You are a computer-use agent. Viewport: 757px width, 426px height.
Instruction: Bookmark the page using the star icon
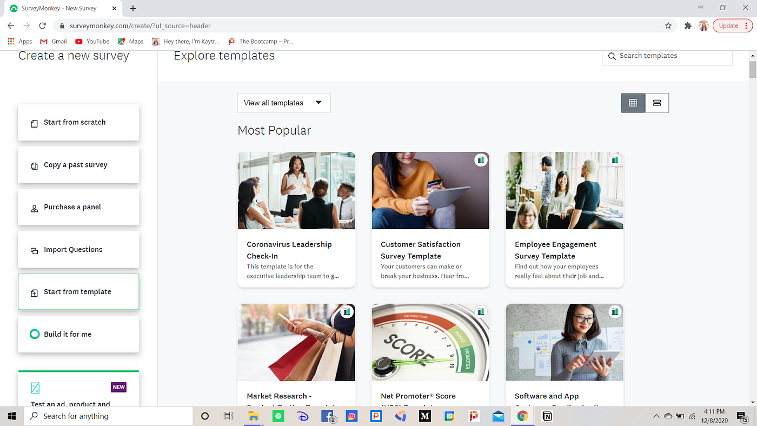tap(668, 25)
